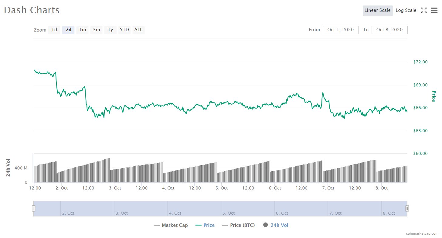Click the 4. Oct time axis label
This screenshot has width=442, height=238.
coord(168,188)
